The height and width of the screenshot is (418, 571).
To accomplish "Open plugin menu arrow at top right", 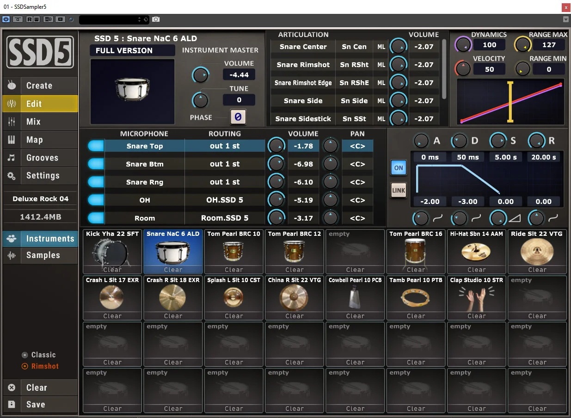I will pos(565,19).
